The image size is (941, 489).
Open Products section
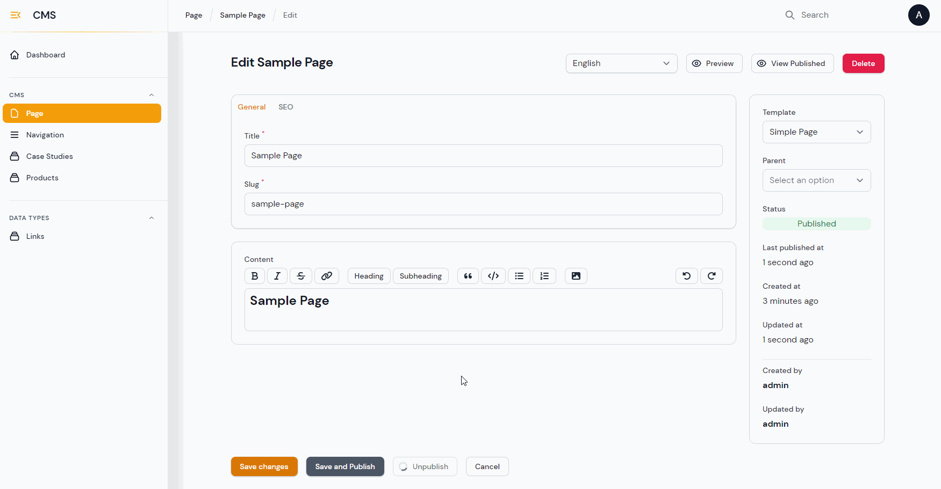pyautogui.click(x=82, y=178)
